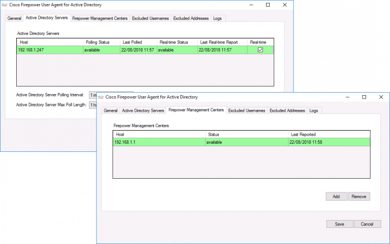Image resolution: width=390 pixels, height=244 pixels.
Task: View the Logs tab in front window
Action: pyautogui.click(x=314, y=110)
